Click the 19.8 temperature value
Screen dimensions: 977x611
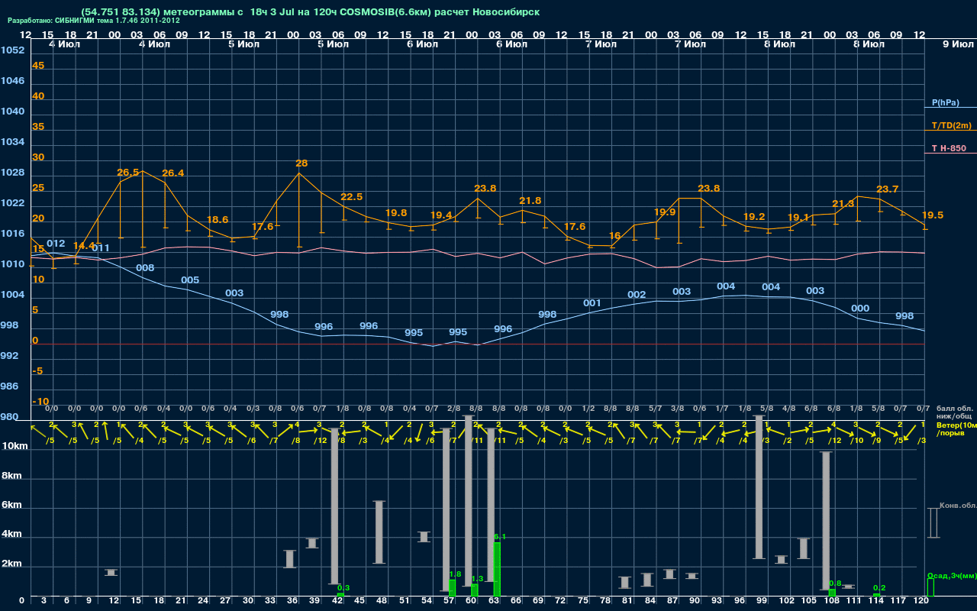(x=396, y=213)
